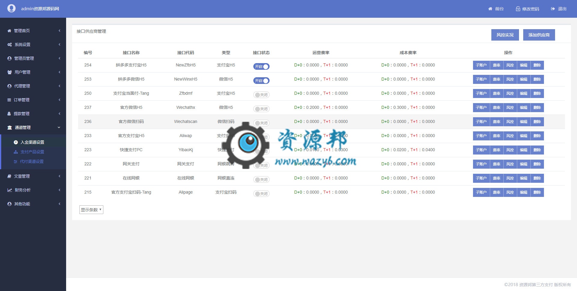The image size is (577, 291).
Task: Open 修改密码 in top bar
Action: pyautogui.click(x=530, y=9)
